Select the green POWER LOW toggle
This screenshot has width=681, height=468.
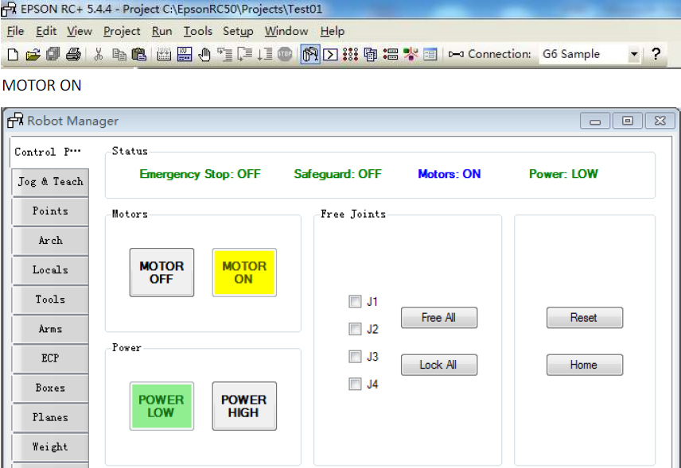[x=161, y=406]
